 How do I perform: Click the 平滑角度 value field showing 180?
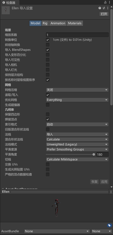(102, 154)
